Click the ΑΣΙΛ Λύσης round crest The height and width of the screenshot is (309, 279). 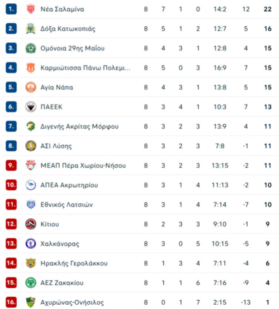click(30, 146)
